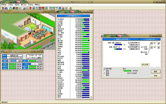Click the knowledge list scrollbar thumb
The width and height of the screenshot is (166, 104).
(x=91, y=39)
